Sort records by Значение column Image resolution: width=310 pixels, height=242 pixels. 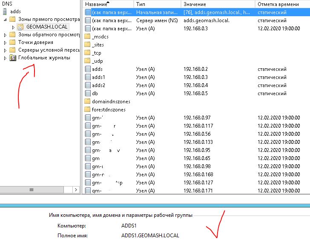tap(218, 4)
